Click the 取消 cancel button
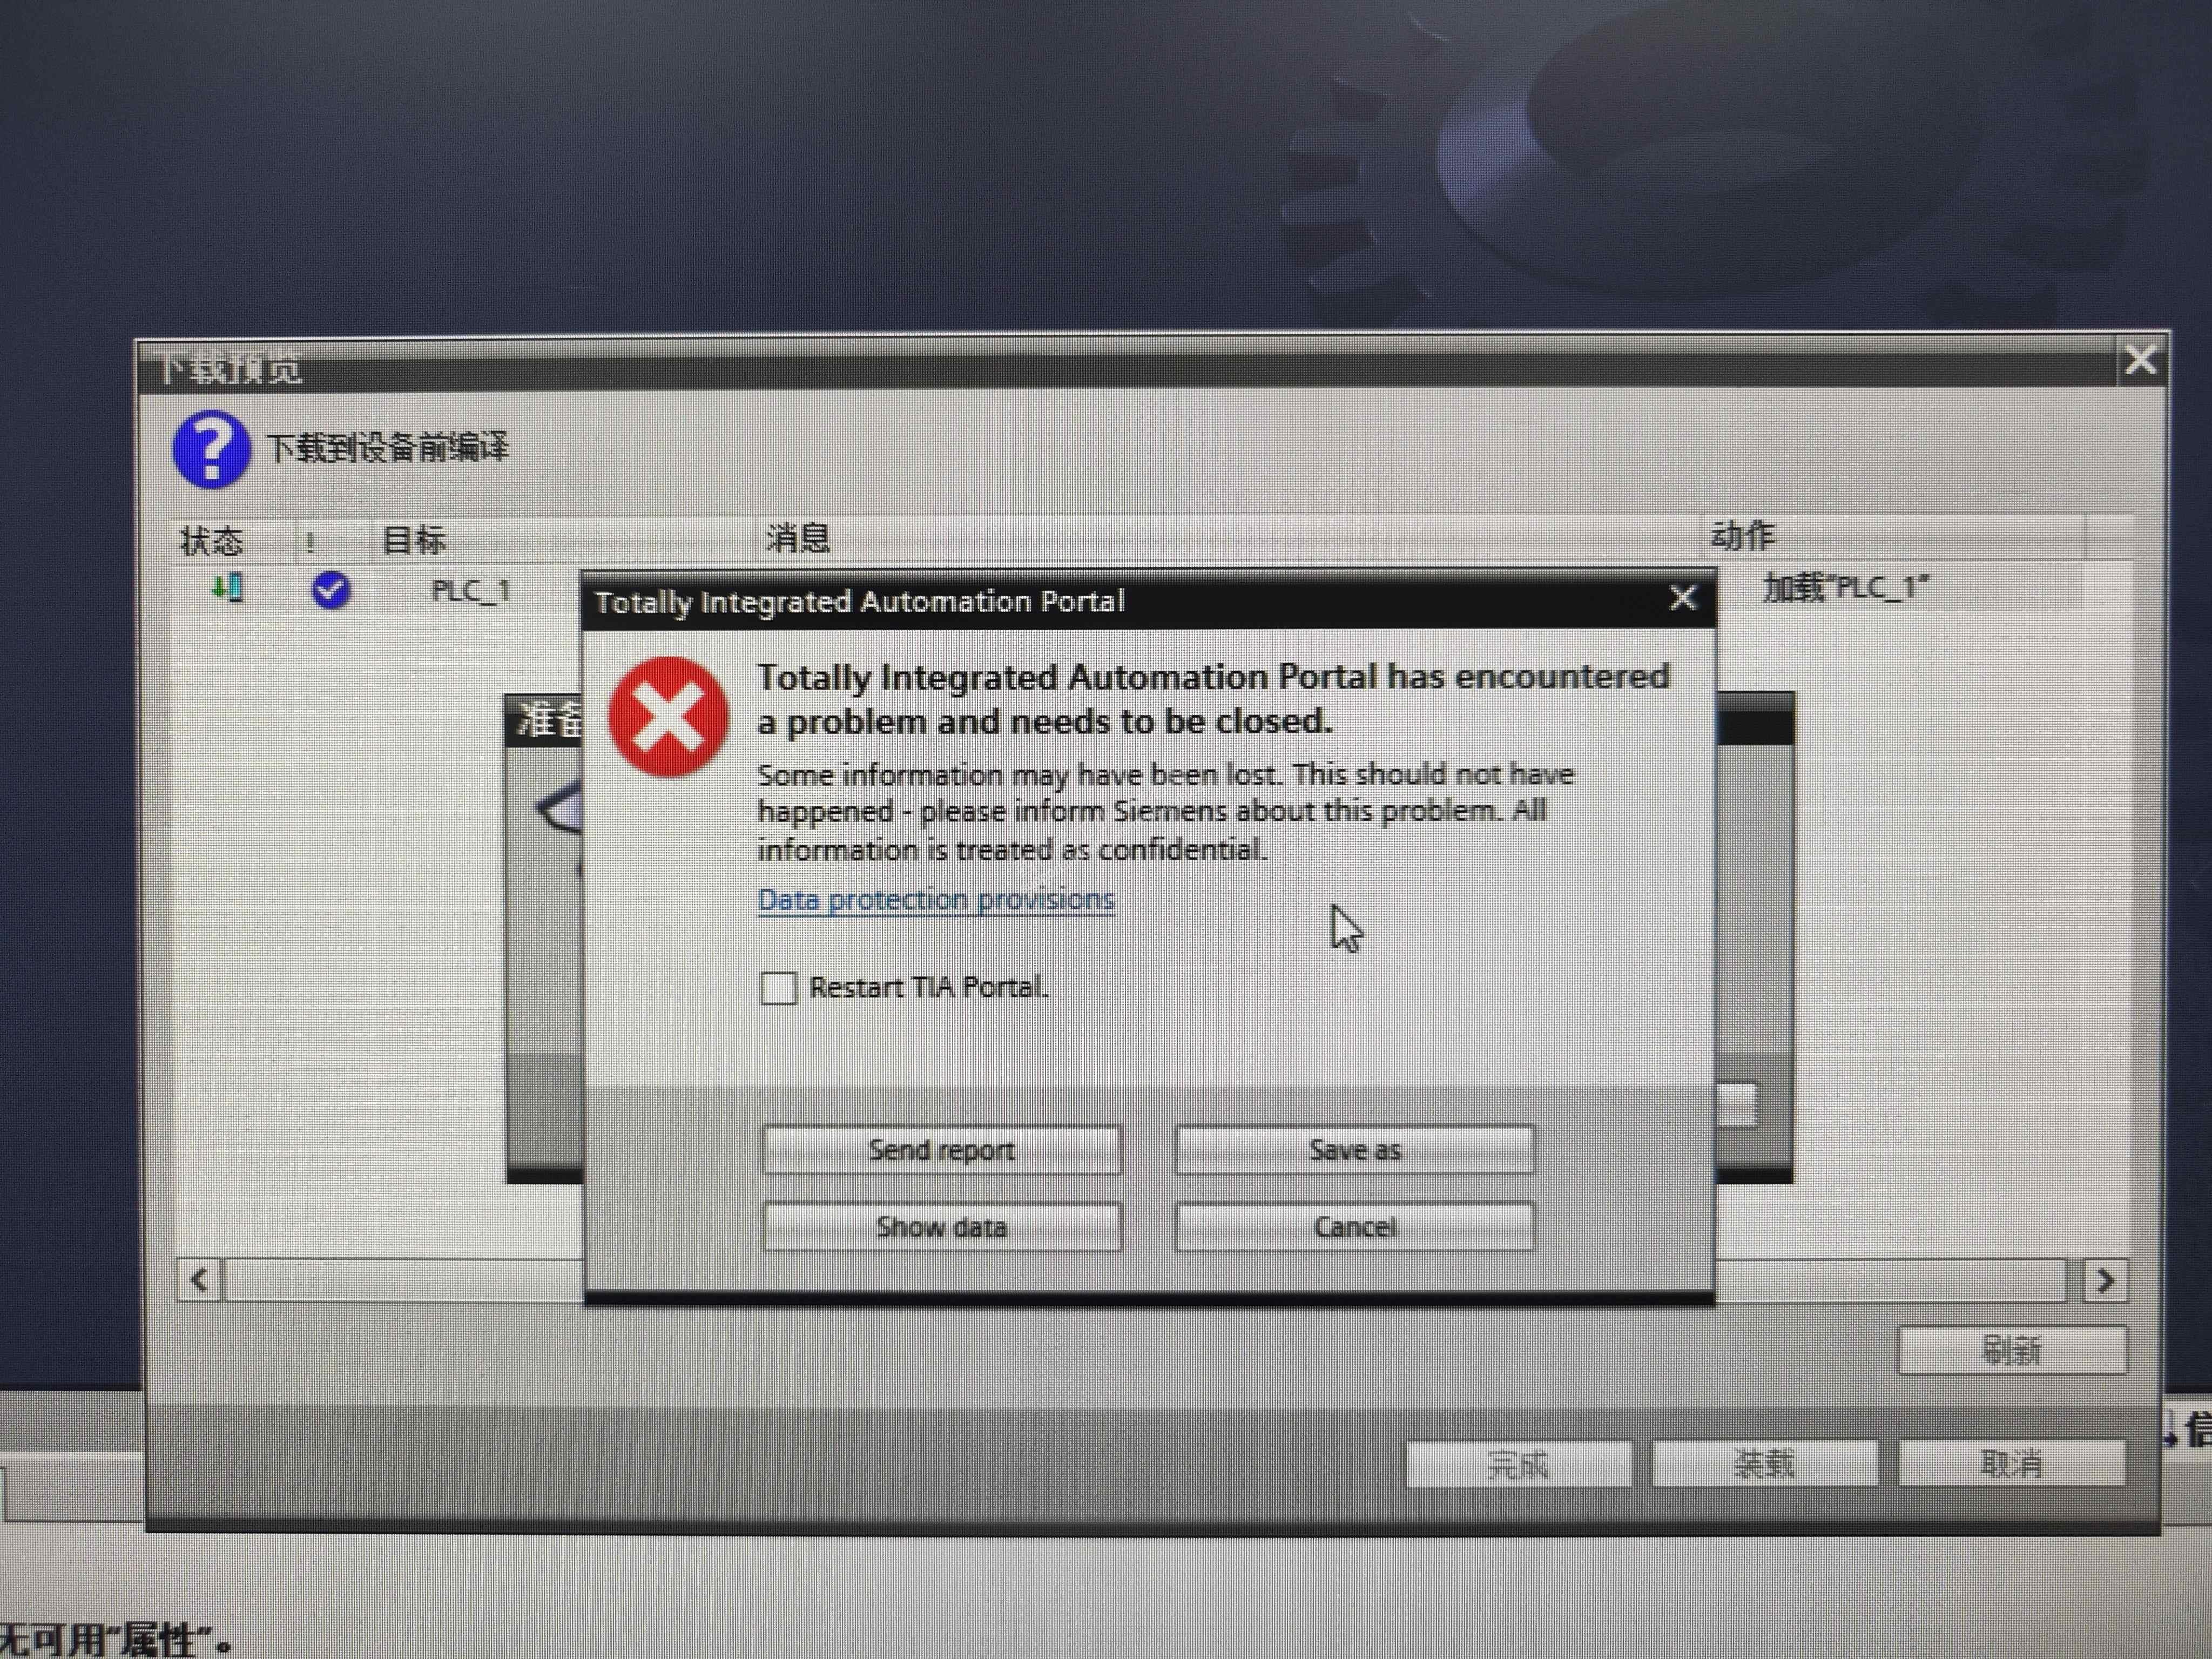 tap(2011, 1464)
